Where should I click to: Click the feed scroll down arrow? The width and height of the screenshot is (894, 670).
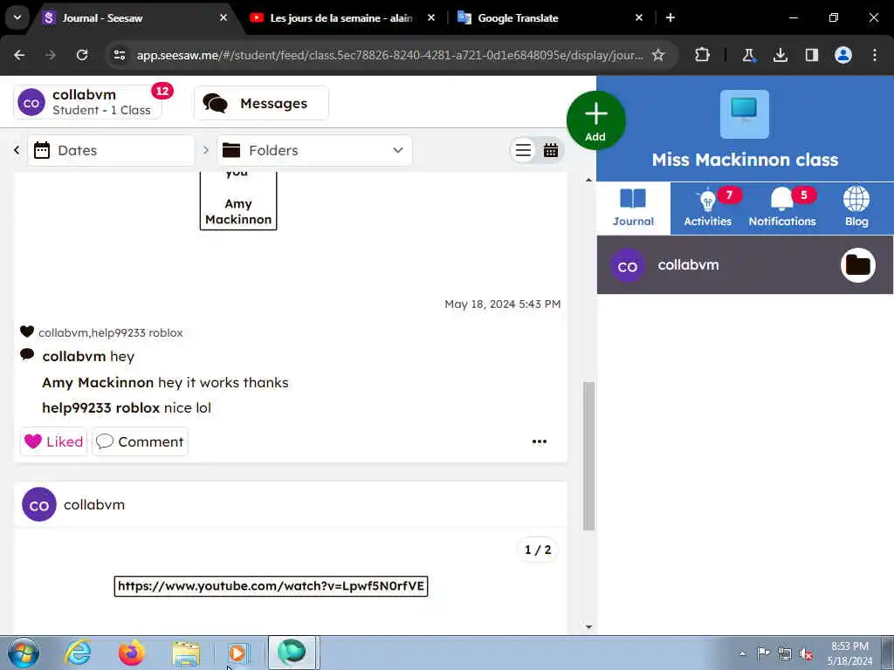589,626
